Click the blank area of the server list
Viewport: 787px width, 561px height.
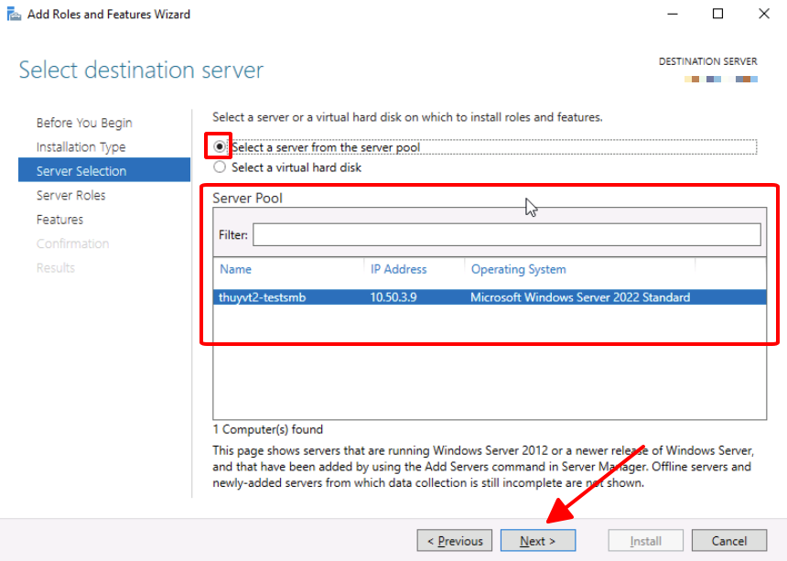coord(489,366)
